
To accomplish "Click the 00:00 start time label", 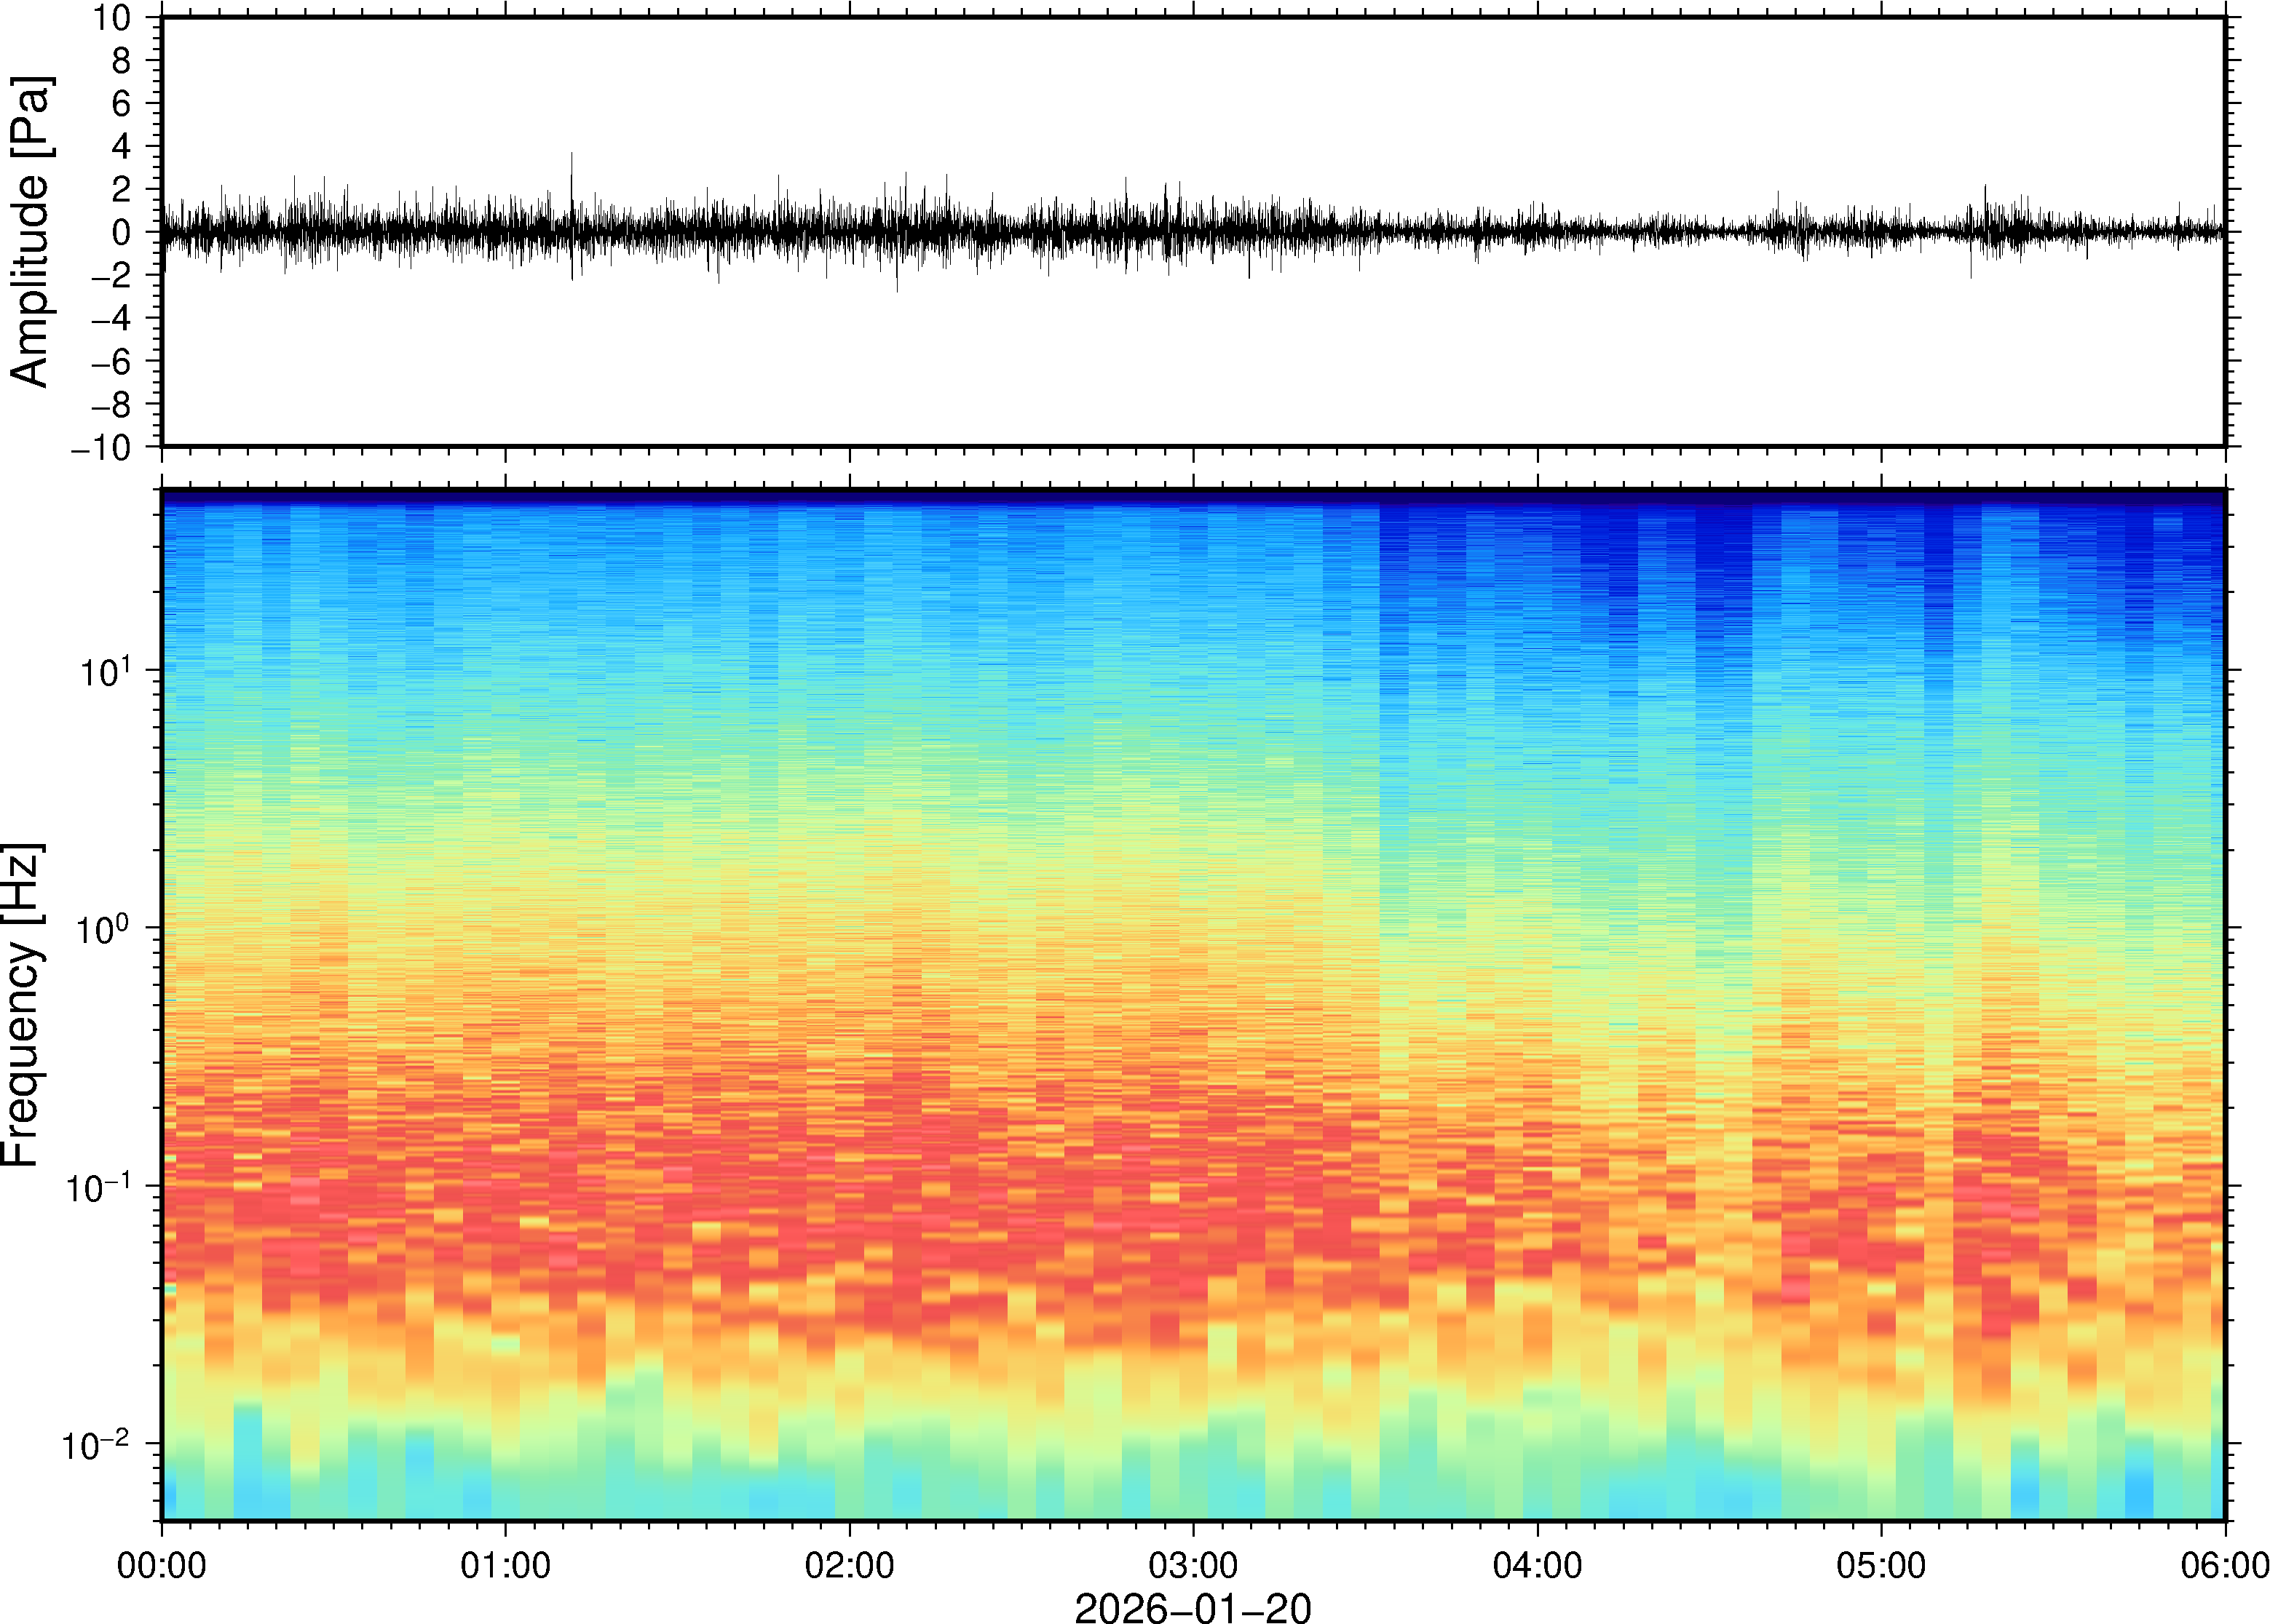I will coord(162,1565).
